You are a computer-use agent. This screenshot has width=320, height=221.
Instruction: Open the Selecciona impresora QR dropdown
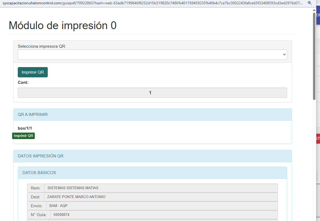pos(152,54)
